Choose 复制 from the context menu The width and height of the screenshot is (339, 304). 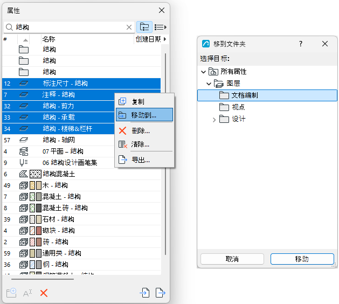pyautogui.click(x=144, y=101)
